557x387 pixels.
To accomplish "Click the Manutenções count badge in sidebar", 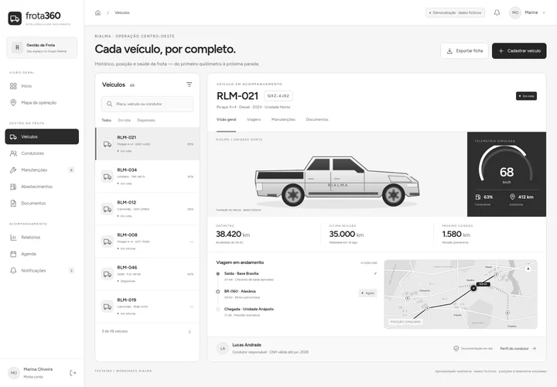I will tap(71, 170).
